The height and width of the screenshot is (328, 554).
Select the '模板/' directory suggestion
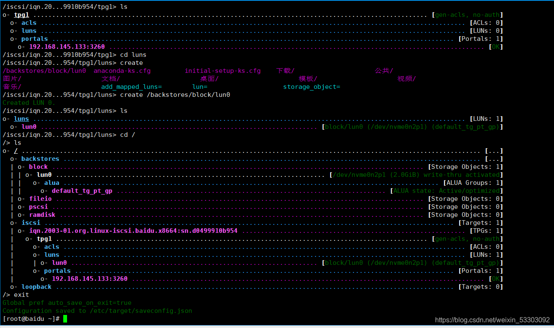[x=308, y=79]
